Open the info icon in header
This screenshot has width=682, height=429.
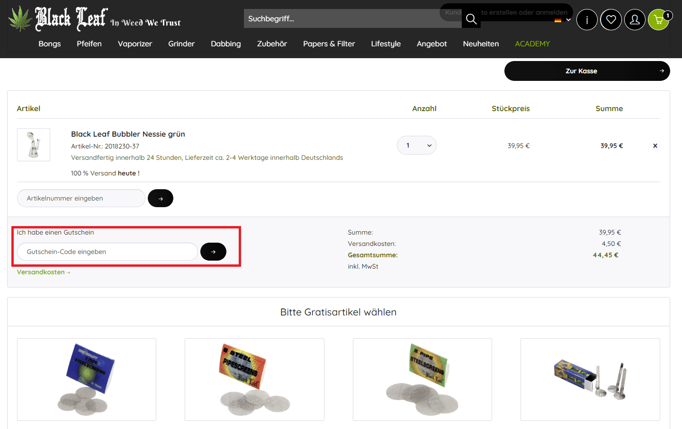[587, 20]
